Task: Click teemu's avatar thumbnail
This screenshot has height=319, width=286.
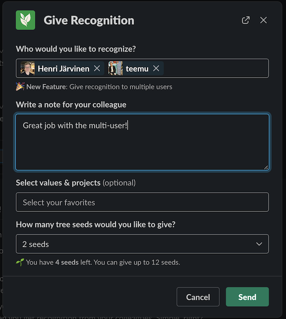Action: tap(115, 69)
